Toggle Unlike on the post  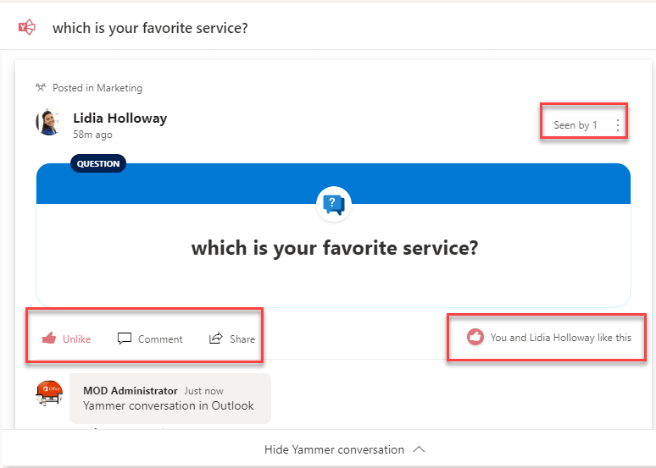(67, 339)
